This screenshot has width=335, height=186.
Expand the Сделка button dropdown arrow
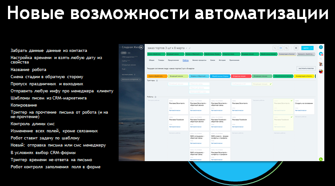pyautogui.click(x=312, y=48)
